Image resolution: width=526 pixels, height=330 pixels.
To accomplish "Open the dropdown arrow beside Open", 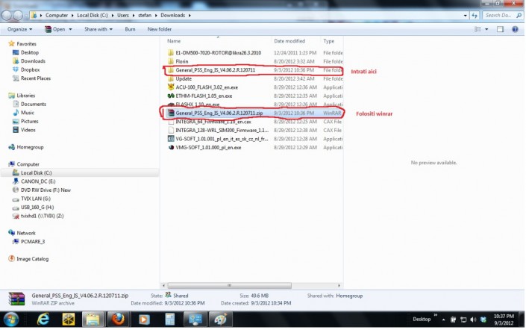I will pyautogui.click(x=72, y=29).
